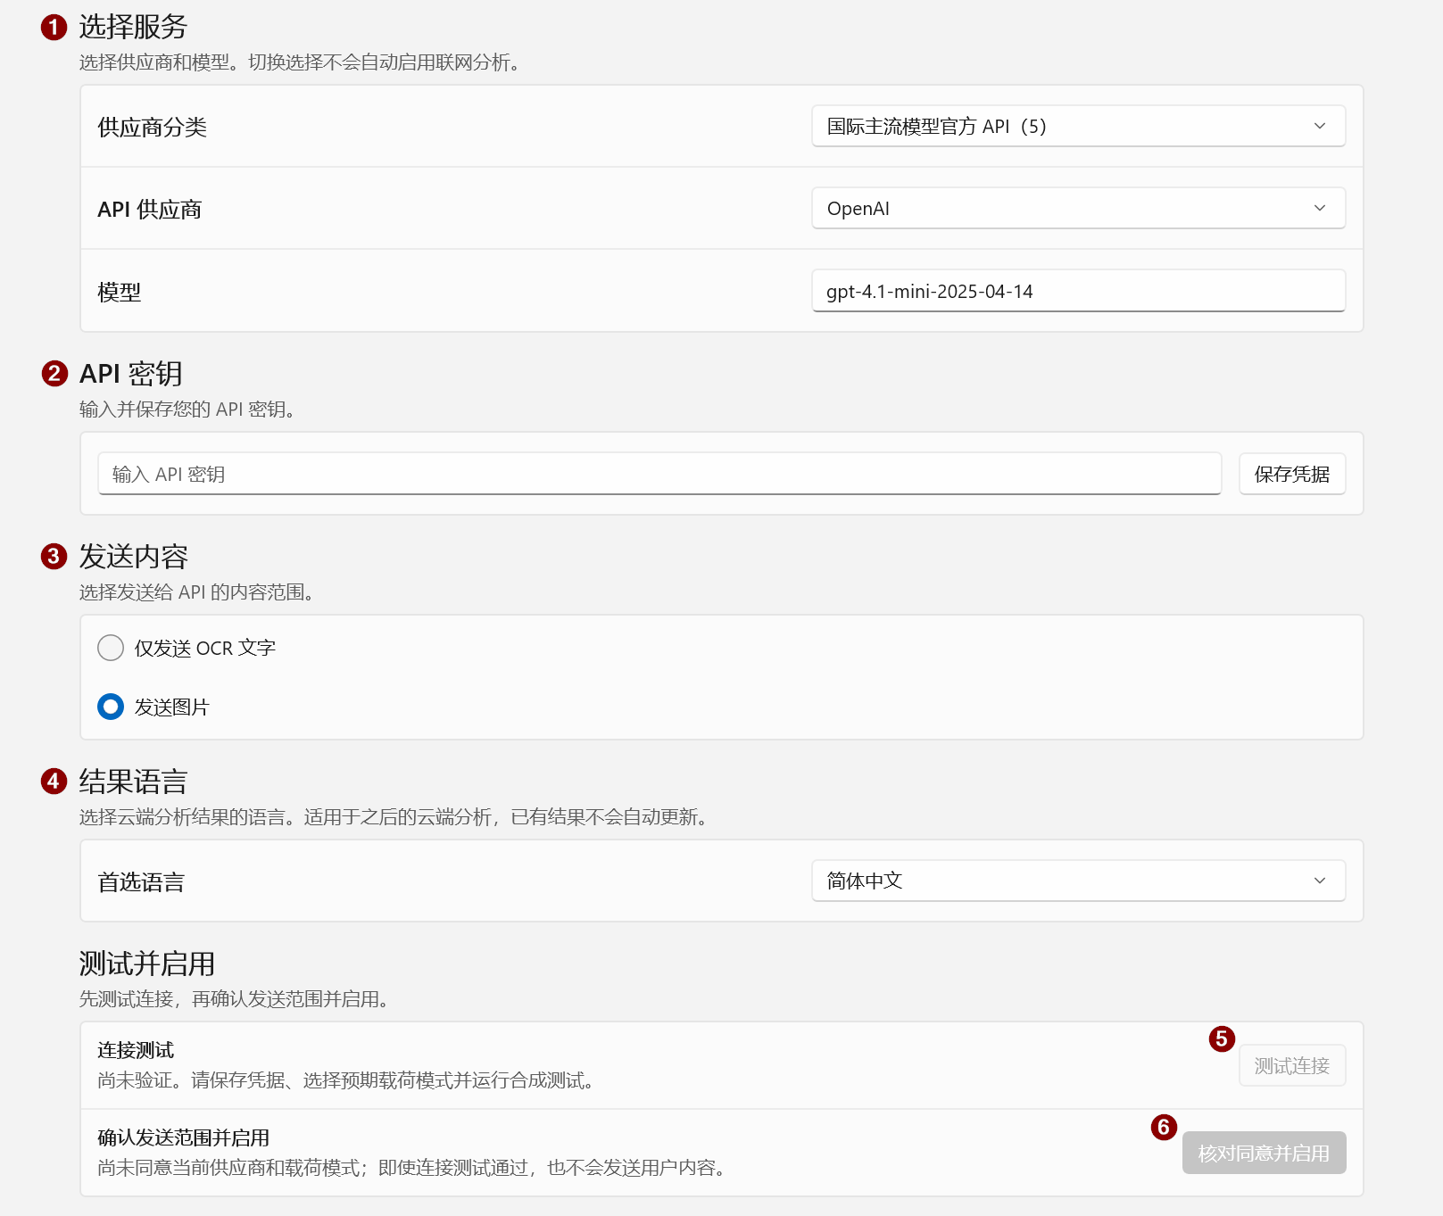Click the 首选语言 row label
The image size is (1443, 1216).
(x=141, y=881)
